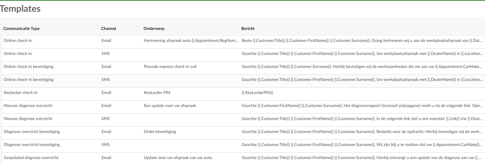Open the Geüpdated diagnose overzicht row

pos(31,158)
